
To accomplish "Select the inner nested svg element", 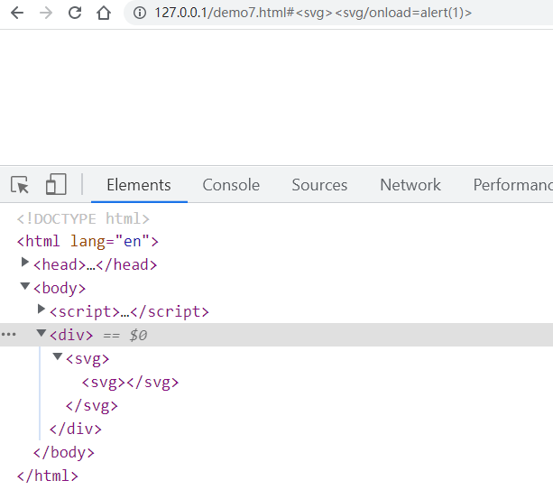I will [130, 382].
